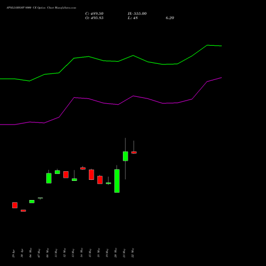Select the '18 May' date axis label

(x=99, y=253)
